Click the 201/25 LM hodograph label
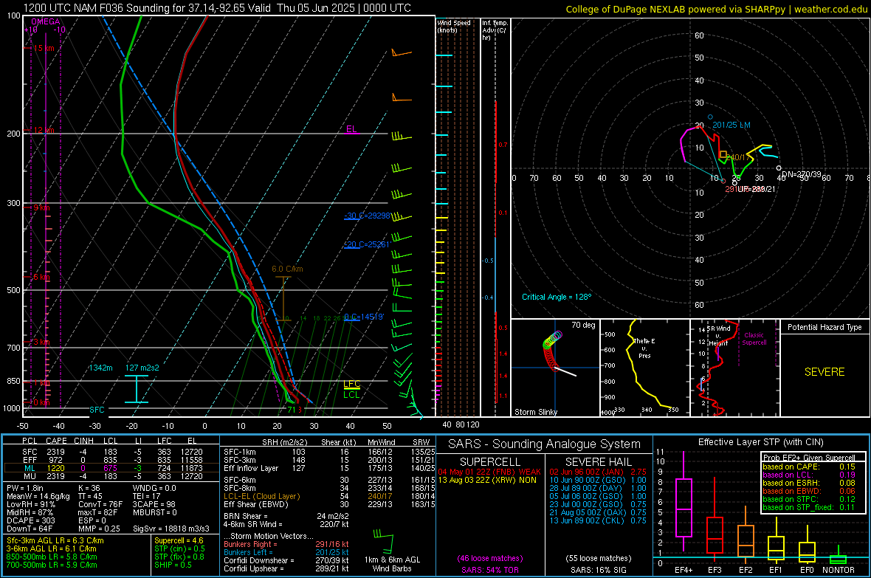 click(731, 125)
